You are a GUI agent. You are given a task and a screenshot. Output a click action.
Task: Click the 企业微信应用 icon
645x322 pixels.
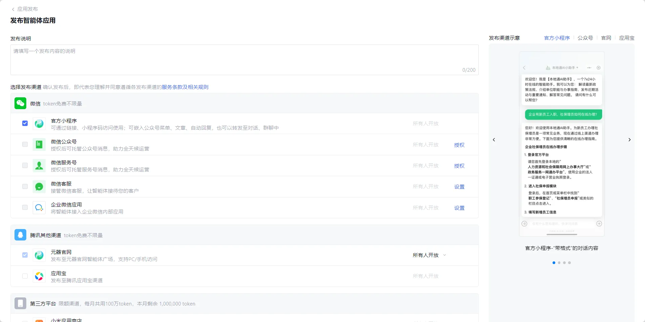[x=39, y=207]
